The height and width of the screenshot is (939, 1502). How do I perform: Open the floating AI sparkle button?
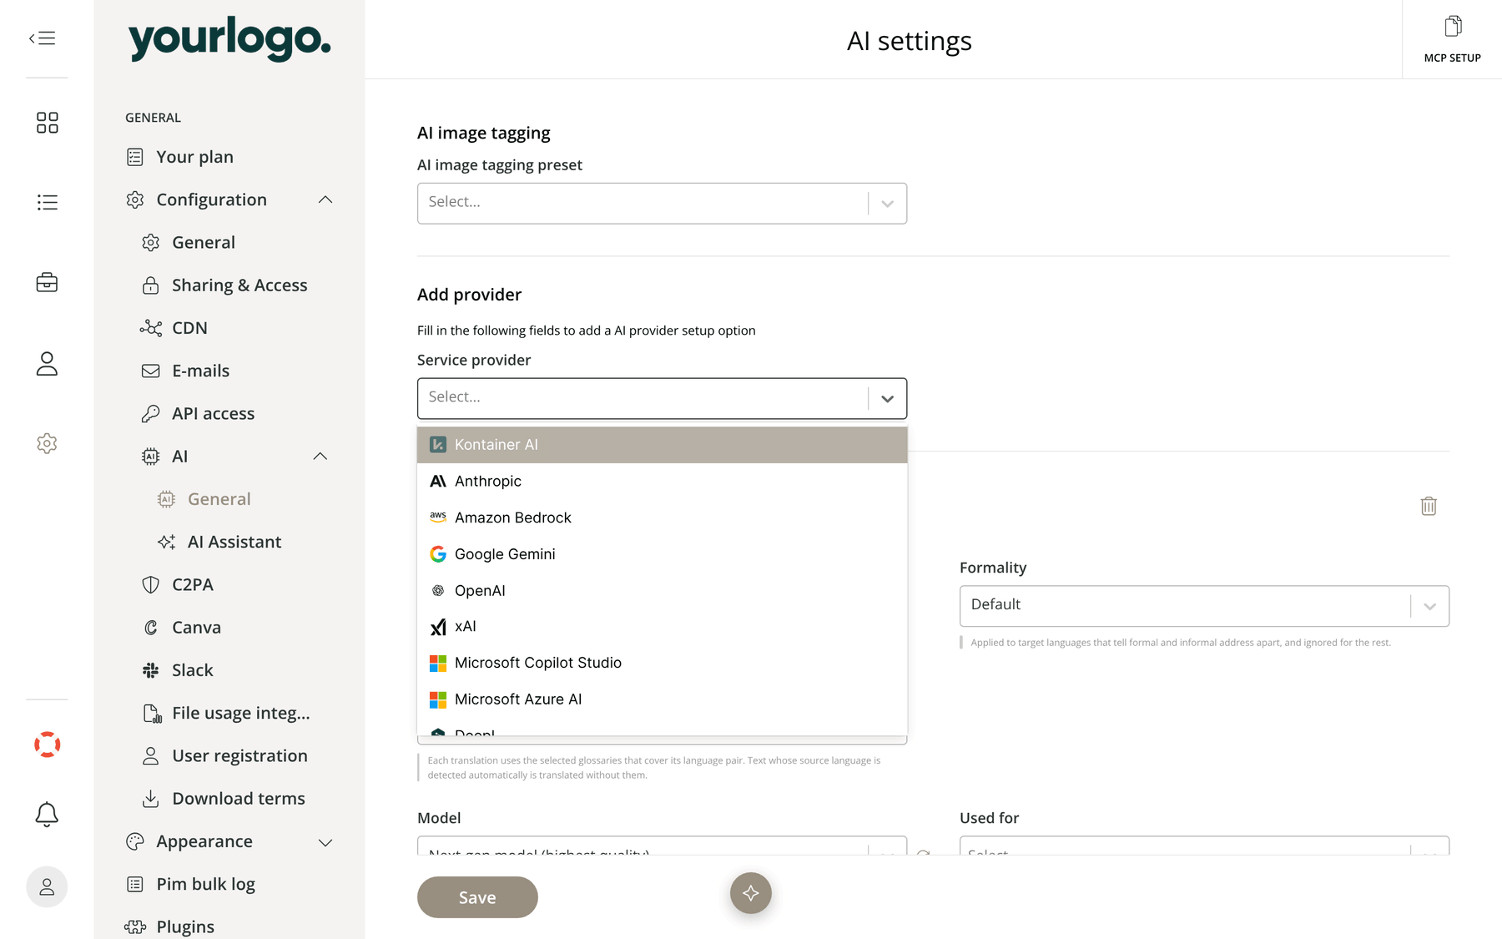click(751, 893)
